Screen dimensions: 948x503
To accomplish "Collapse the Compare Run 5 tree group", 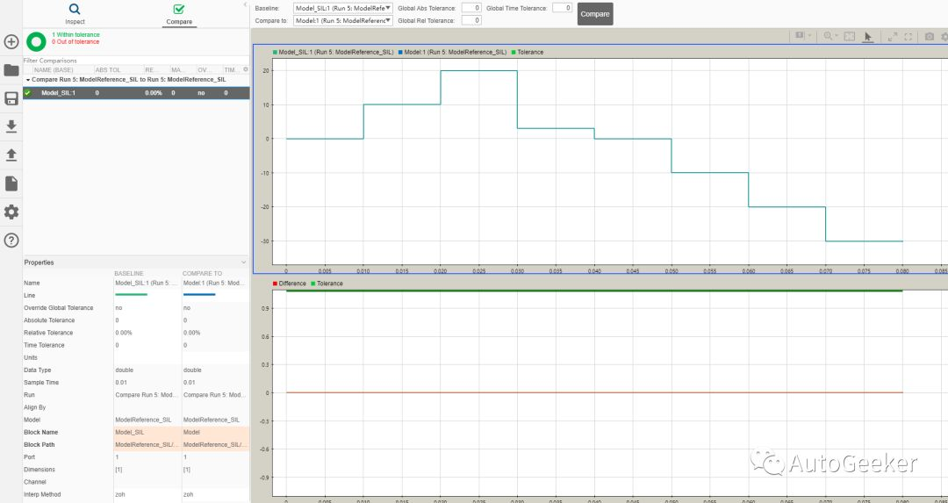I will (x=28, y=80).
